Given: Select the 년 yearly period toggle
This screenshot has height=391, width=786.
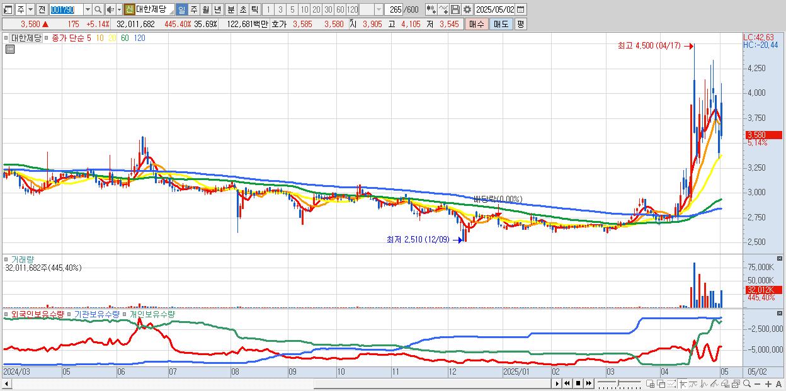Looking at the screenshot, I should (x=217, y=9).
